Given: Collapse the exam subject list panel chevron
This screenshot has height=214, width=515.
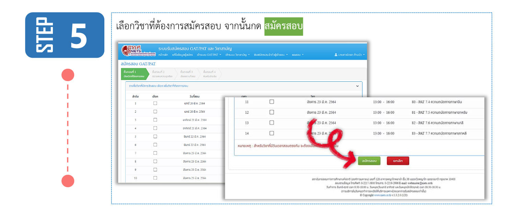Looking at the screenshot, I should point(357,86).
